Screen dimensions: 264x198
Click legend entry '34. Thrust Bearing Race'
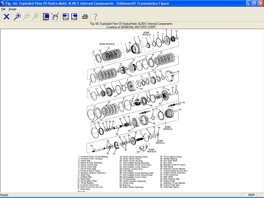tap(171, 156)
